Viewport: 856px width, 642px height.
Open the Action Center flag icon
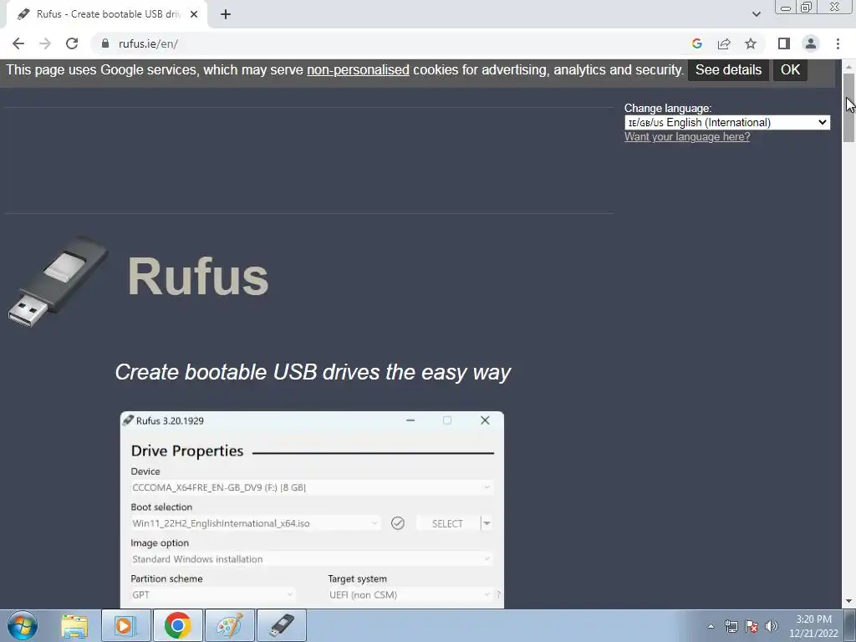[752, 626]
